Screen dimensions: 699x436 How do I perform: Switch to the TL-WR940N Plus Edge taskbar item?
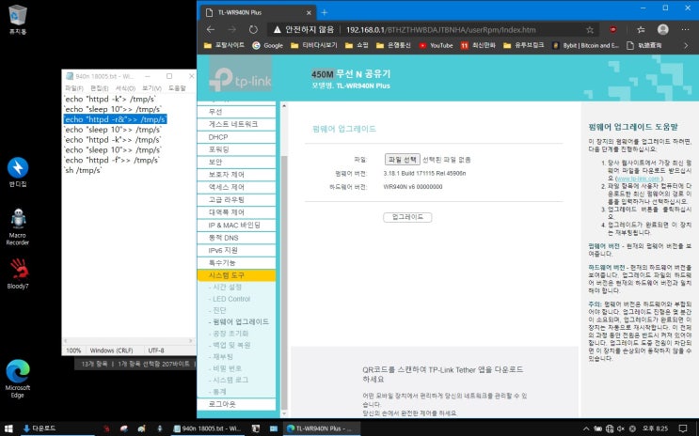pyautogui.click(x=320, y=428)
